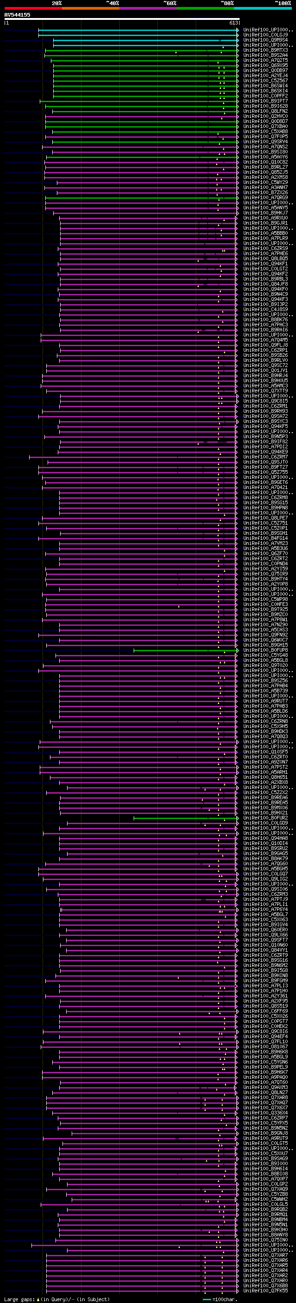
Task: Click the cyan ~100% identity legend bar
Action: pos(263,8)
